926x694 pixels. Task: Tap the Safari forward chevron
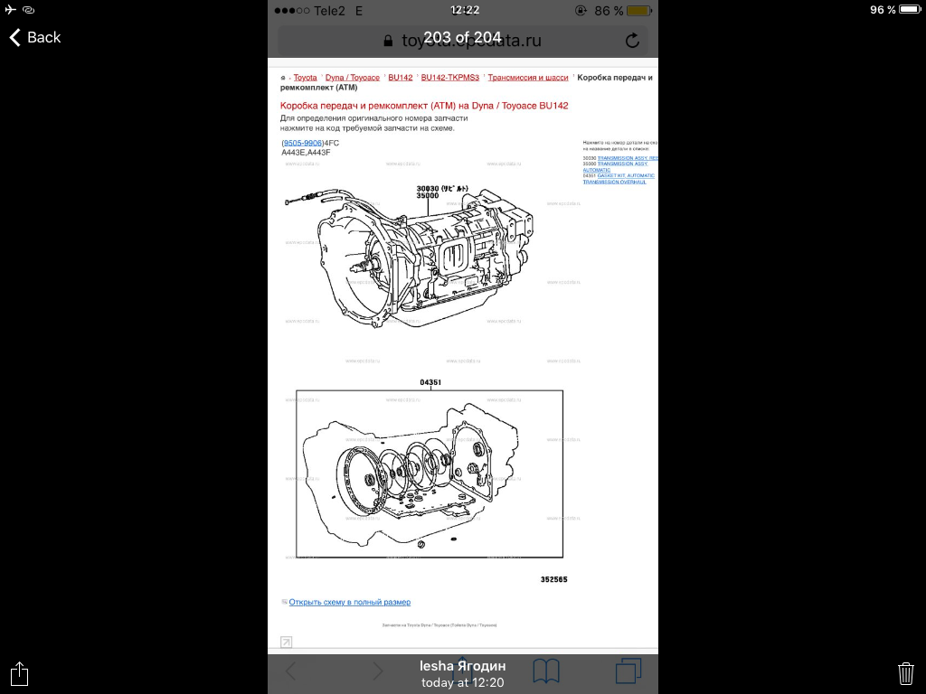point(378,671)
